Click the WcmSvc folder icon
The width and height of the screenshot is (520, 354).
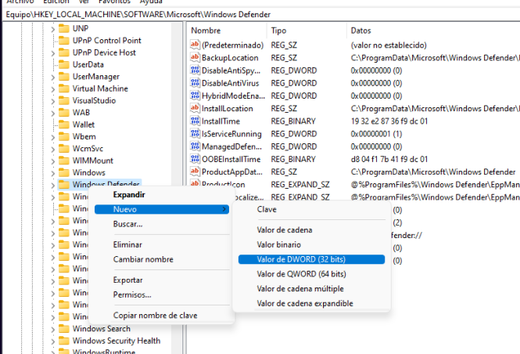pos(64,149)
